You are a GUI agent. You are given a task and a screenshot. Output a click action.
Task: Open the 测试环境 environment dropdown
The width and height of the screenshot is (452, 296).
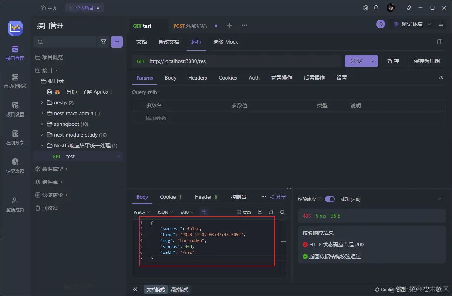412,24
